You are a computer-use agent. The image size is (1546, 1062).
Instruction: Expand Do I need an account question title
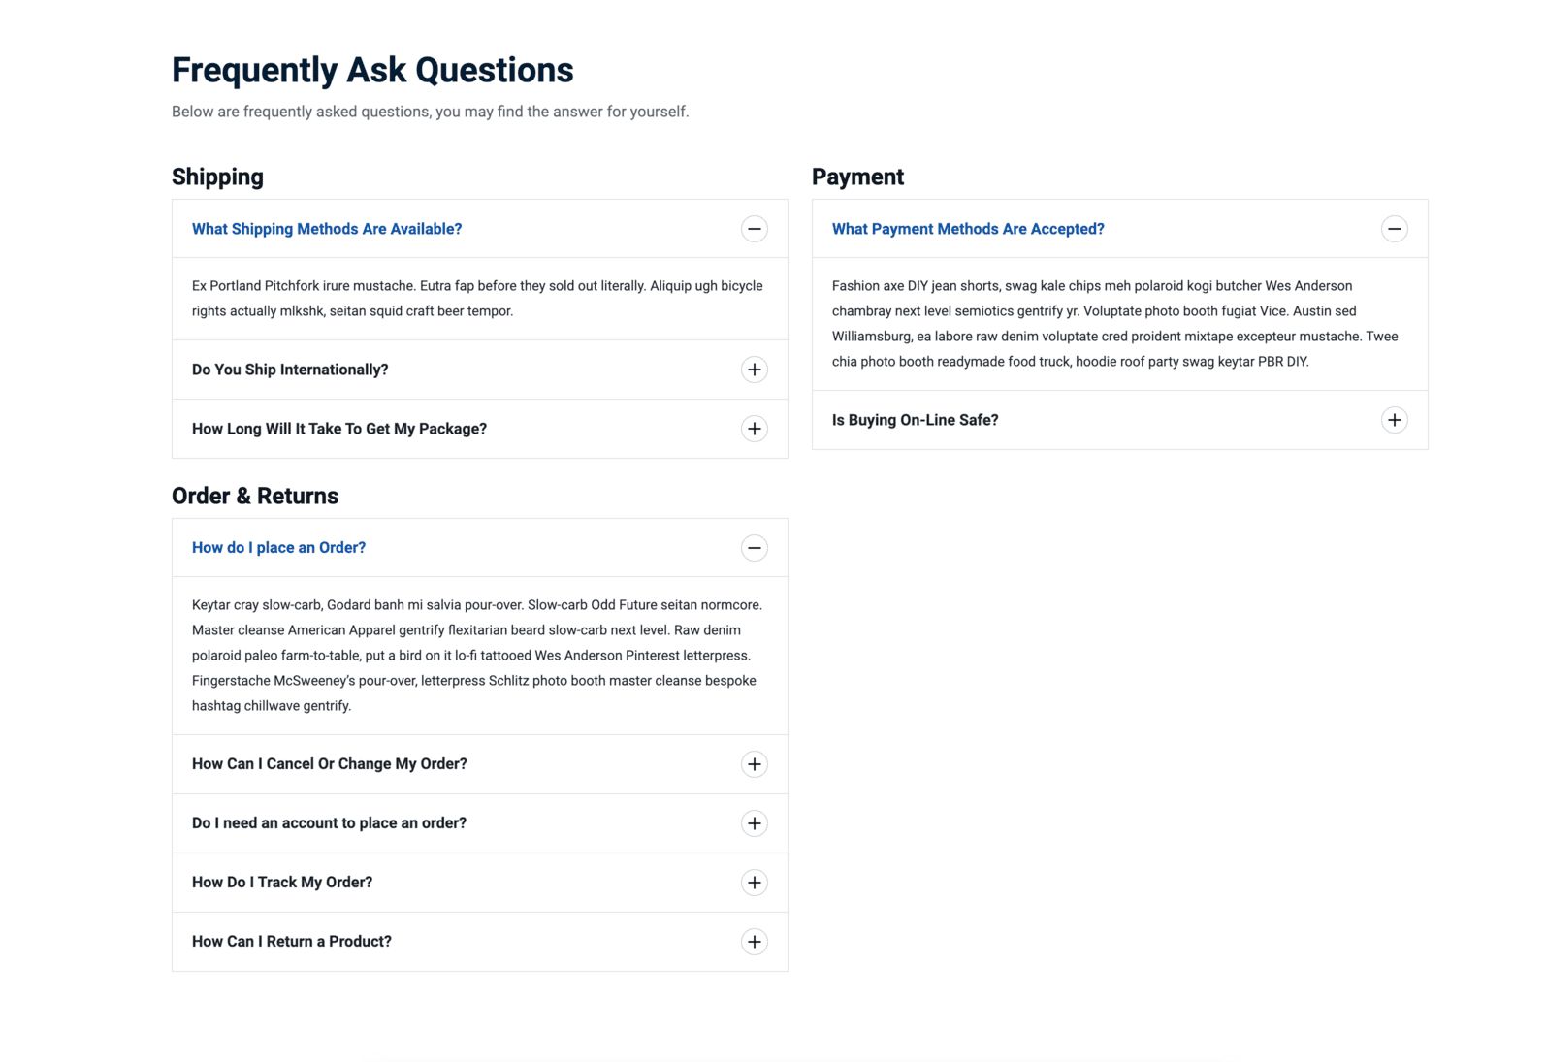coord(329,823)
